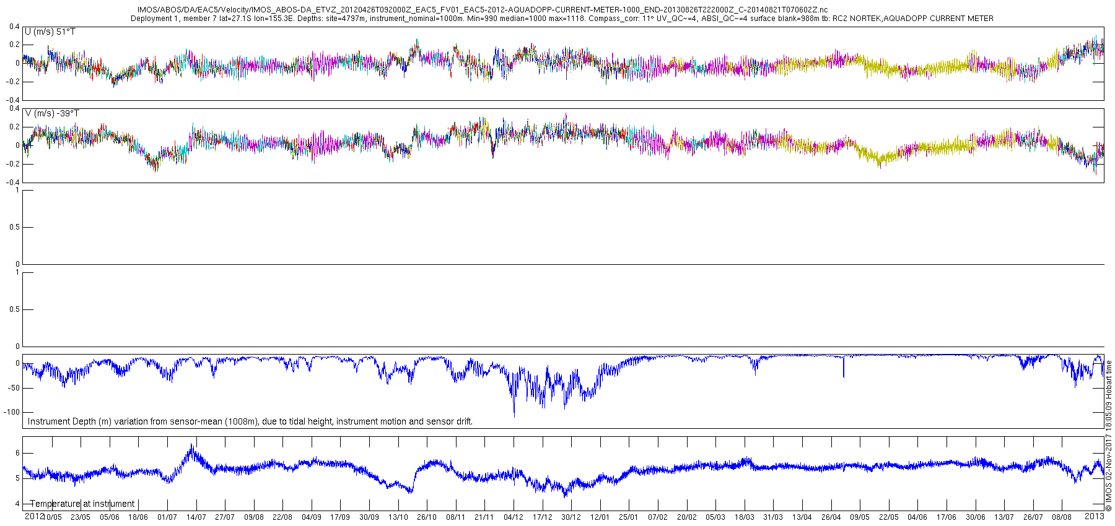Select the 'U (m/s) 51°T' panel label
Screen dimensions: 1115x526
coord(50,32)
